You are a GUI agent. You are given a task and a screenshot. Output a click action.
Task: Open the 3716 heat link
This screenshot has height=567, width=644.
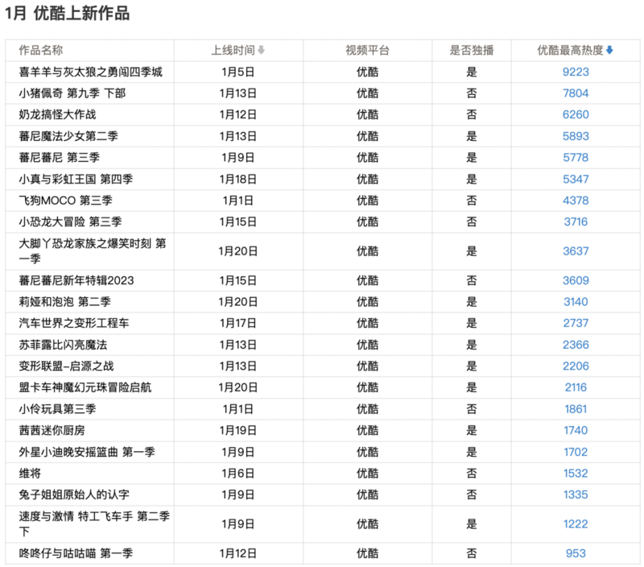[x=576, y=221]
